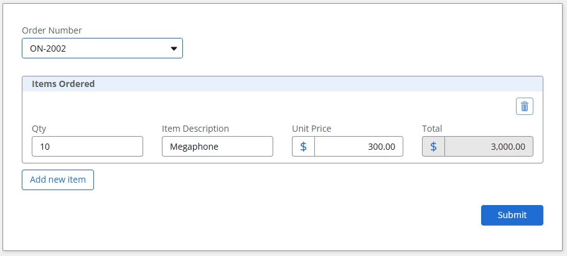The height and width of the screenshot is (256, 567).
Task: Click into the Item Description field
Action: [217, 147]
